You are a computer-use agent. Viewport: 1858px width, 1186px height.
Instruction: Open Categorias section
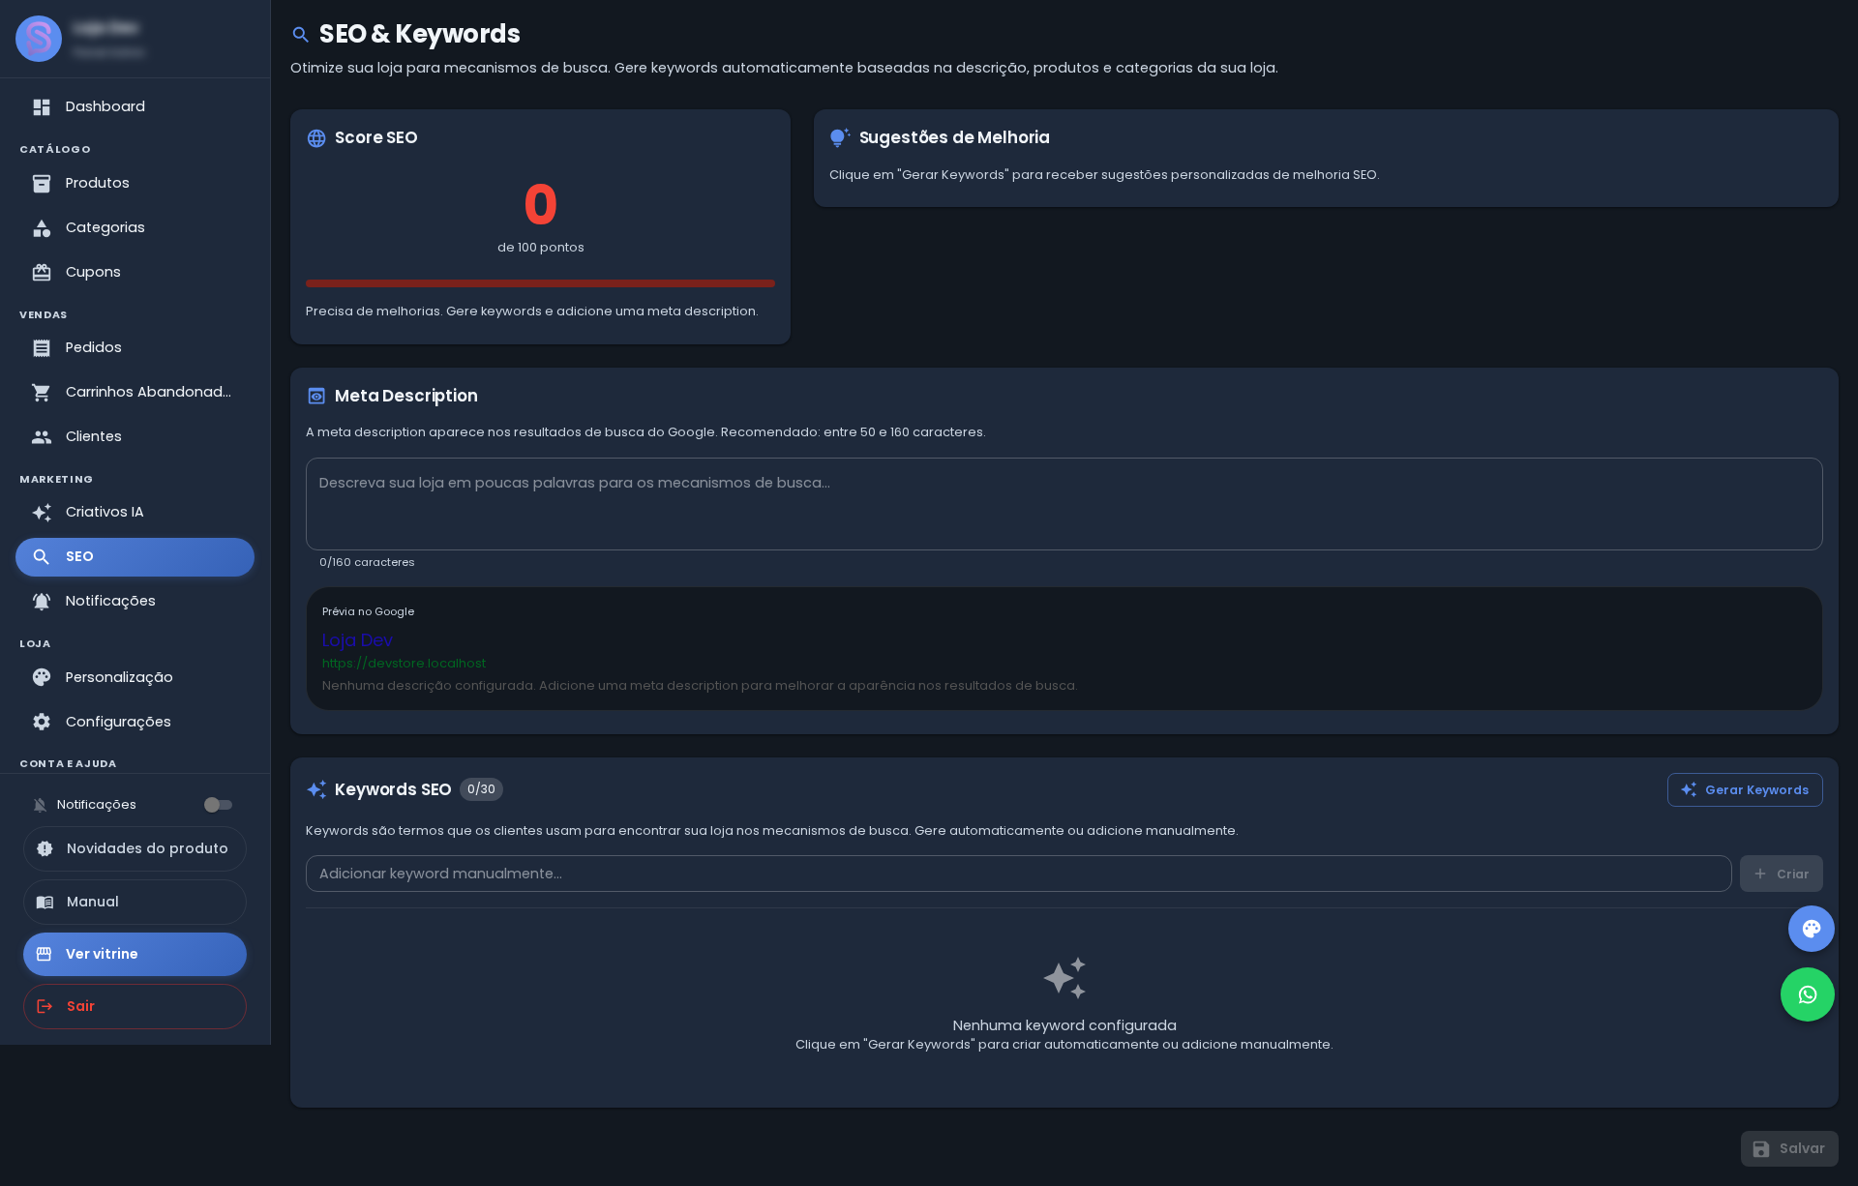pyautogui.click(x=135, y=228)
